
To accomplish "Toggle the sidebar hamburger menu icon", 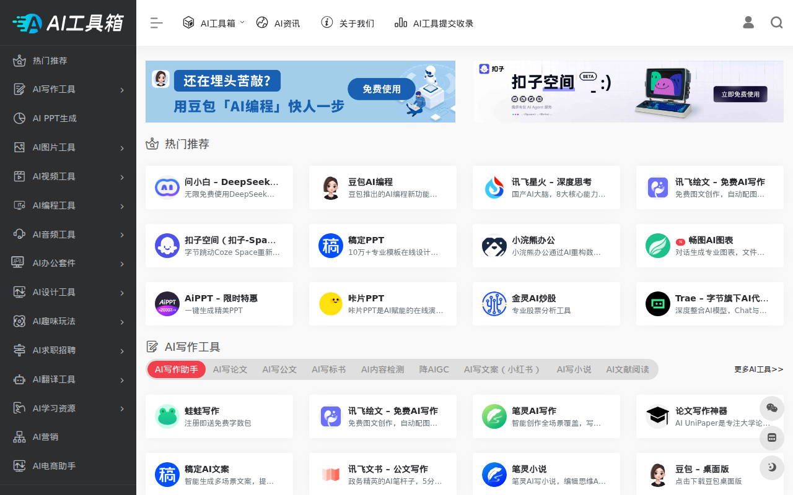I will point(156,23).
